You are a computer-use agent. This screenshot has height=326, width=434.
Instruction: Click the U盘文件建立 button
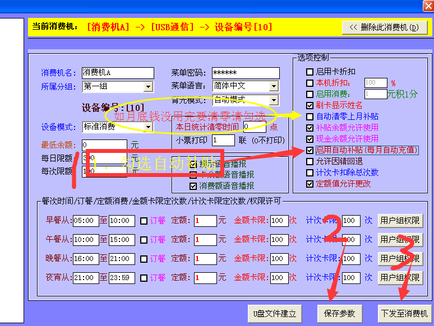point(274,313)
